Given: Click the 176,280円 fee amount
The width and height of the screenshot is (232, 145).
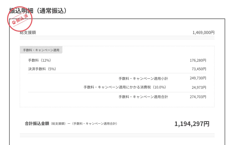Looking at the screenshot, I should (198, 60).
